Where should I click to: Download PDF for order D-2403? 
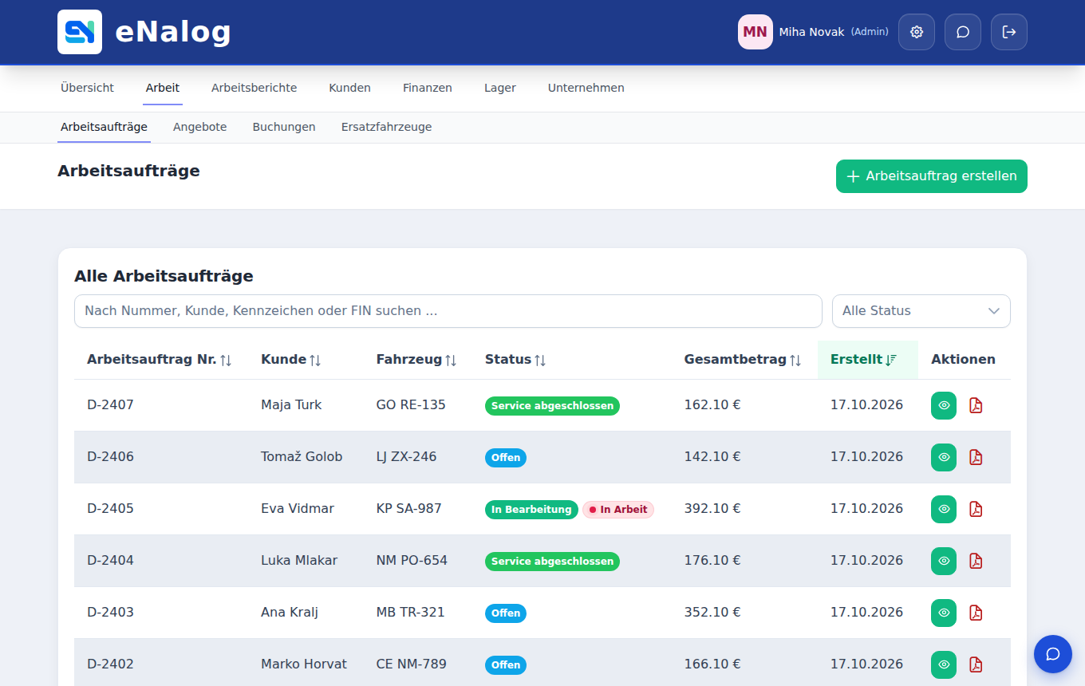(x=976, y=613)
